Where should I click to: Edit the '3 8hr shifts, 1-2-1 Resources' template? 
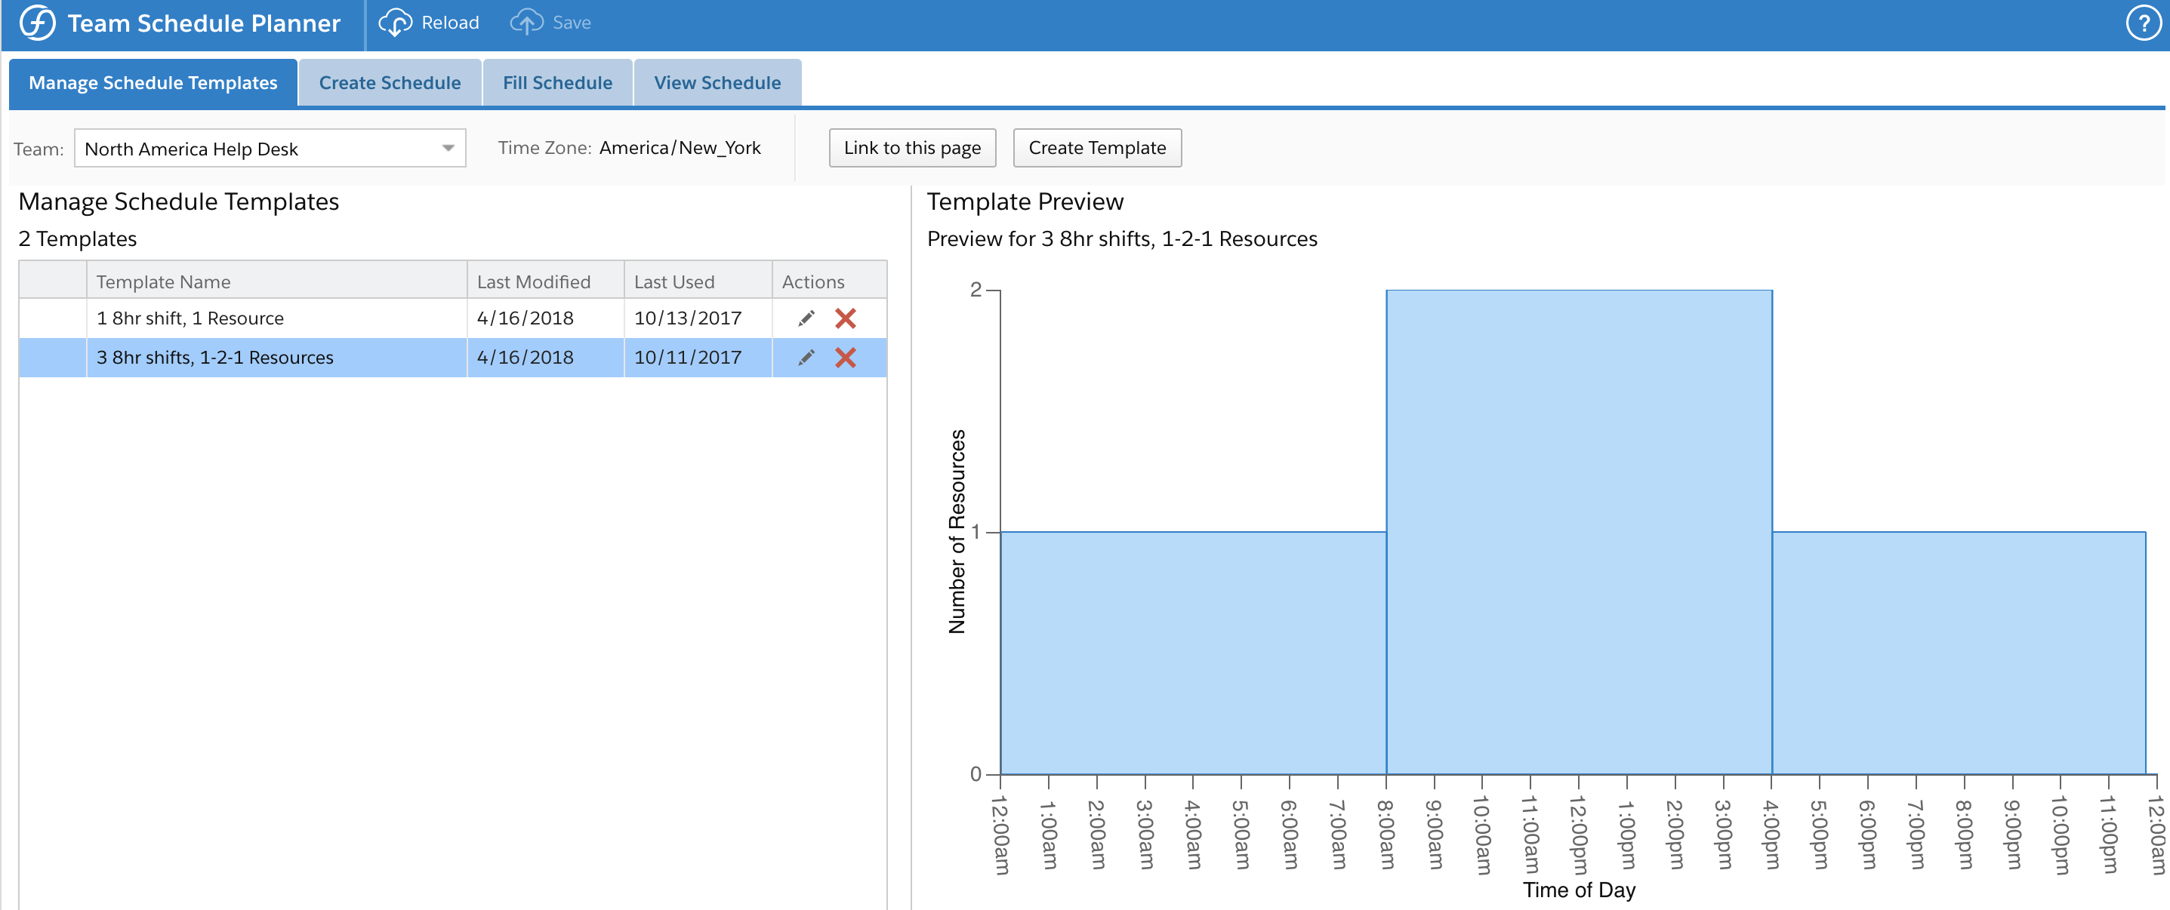tap(806, 358)
